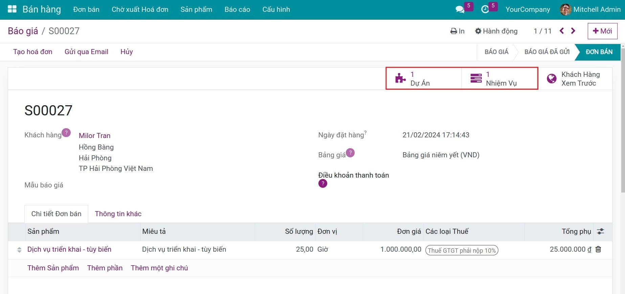Image resolution: width=625 pixels, height=294 pixels.
Task: Open the chat messages icon
Action: click(460, 9)
